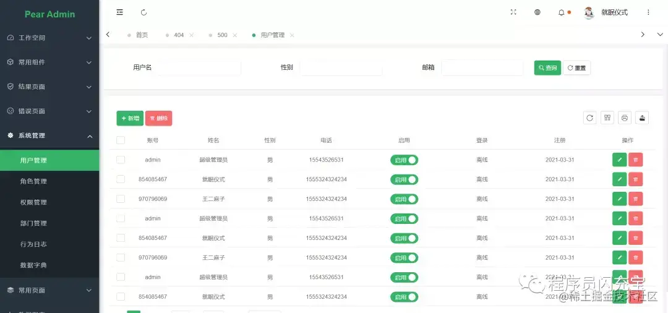Screen dimensions: 668x313
Task: Click the green 查询 search button
Action: (x=547, y=67)
